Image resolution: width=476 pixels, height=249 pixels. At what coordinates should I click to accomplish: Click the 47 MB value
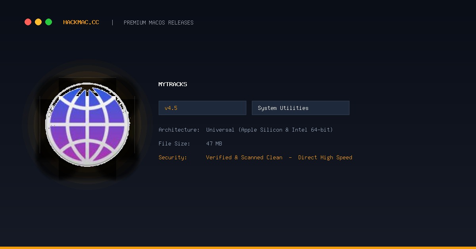214,143
